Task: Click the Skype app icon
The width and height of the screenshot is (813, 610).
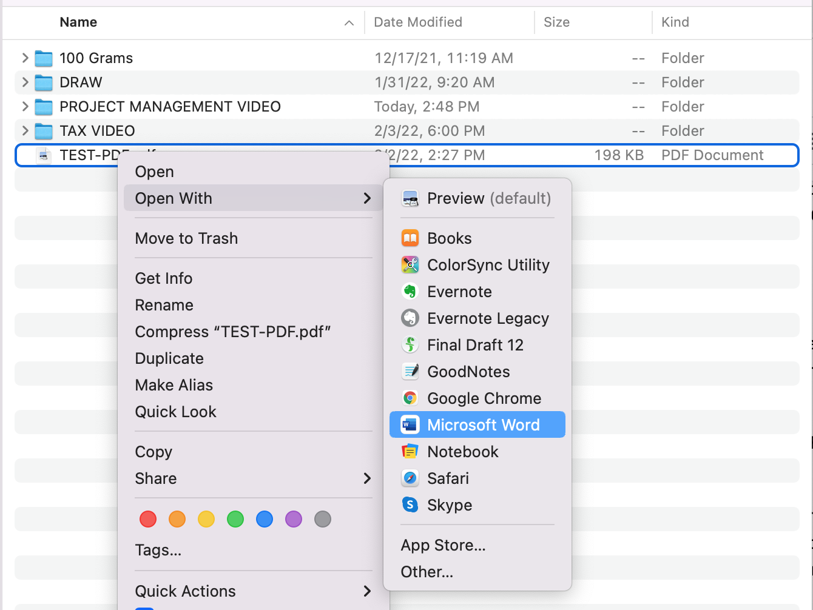Action: (x=410, y=505)
